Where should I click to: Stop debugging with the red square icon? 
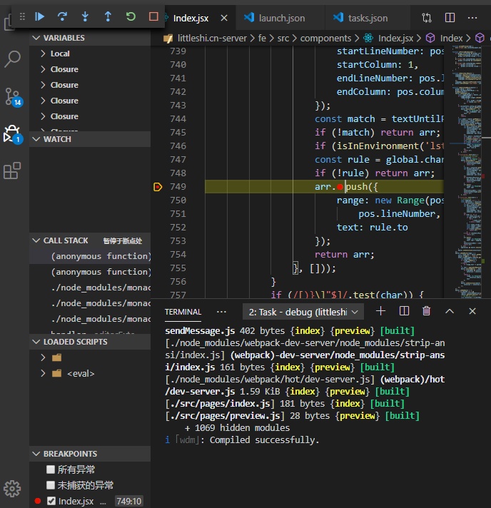coord(153,16)
